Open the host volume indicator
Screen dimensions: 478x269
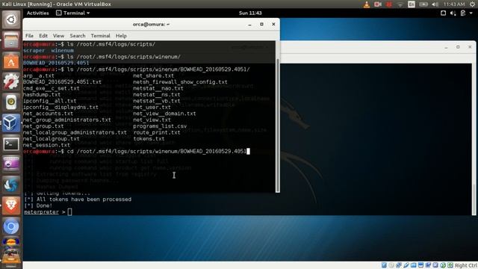click(435, 4)
